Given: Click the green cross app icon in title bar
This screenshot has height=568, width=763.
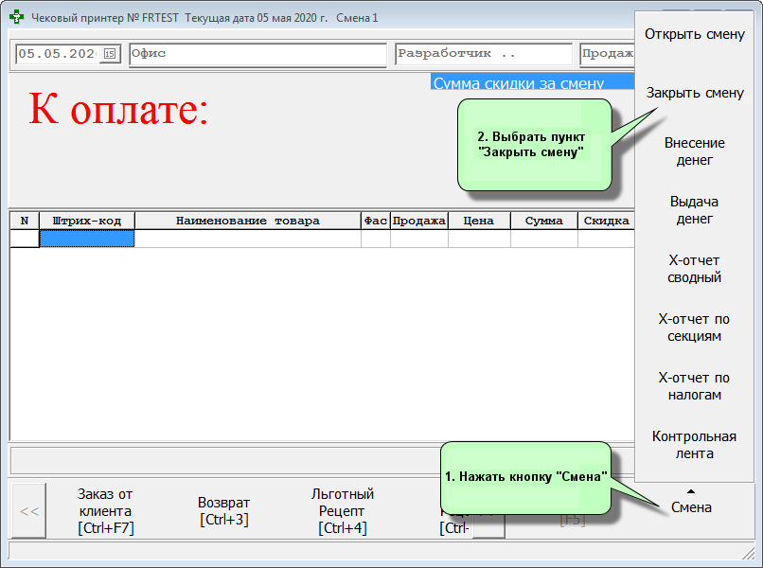Looking at the screenshot, I should 17,18.
